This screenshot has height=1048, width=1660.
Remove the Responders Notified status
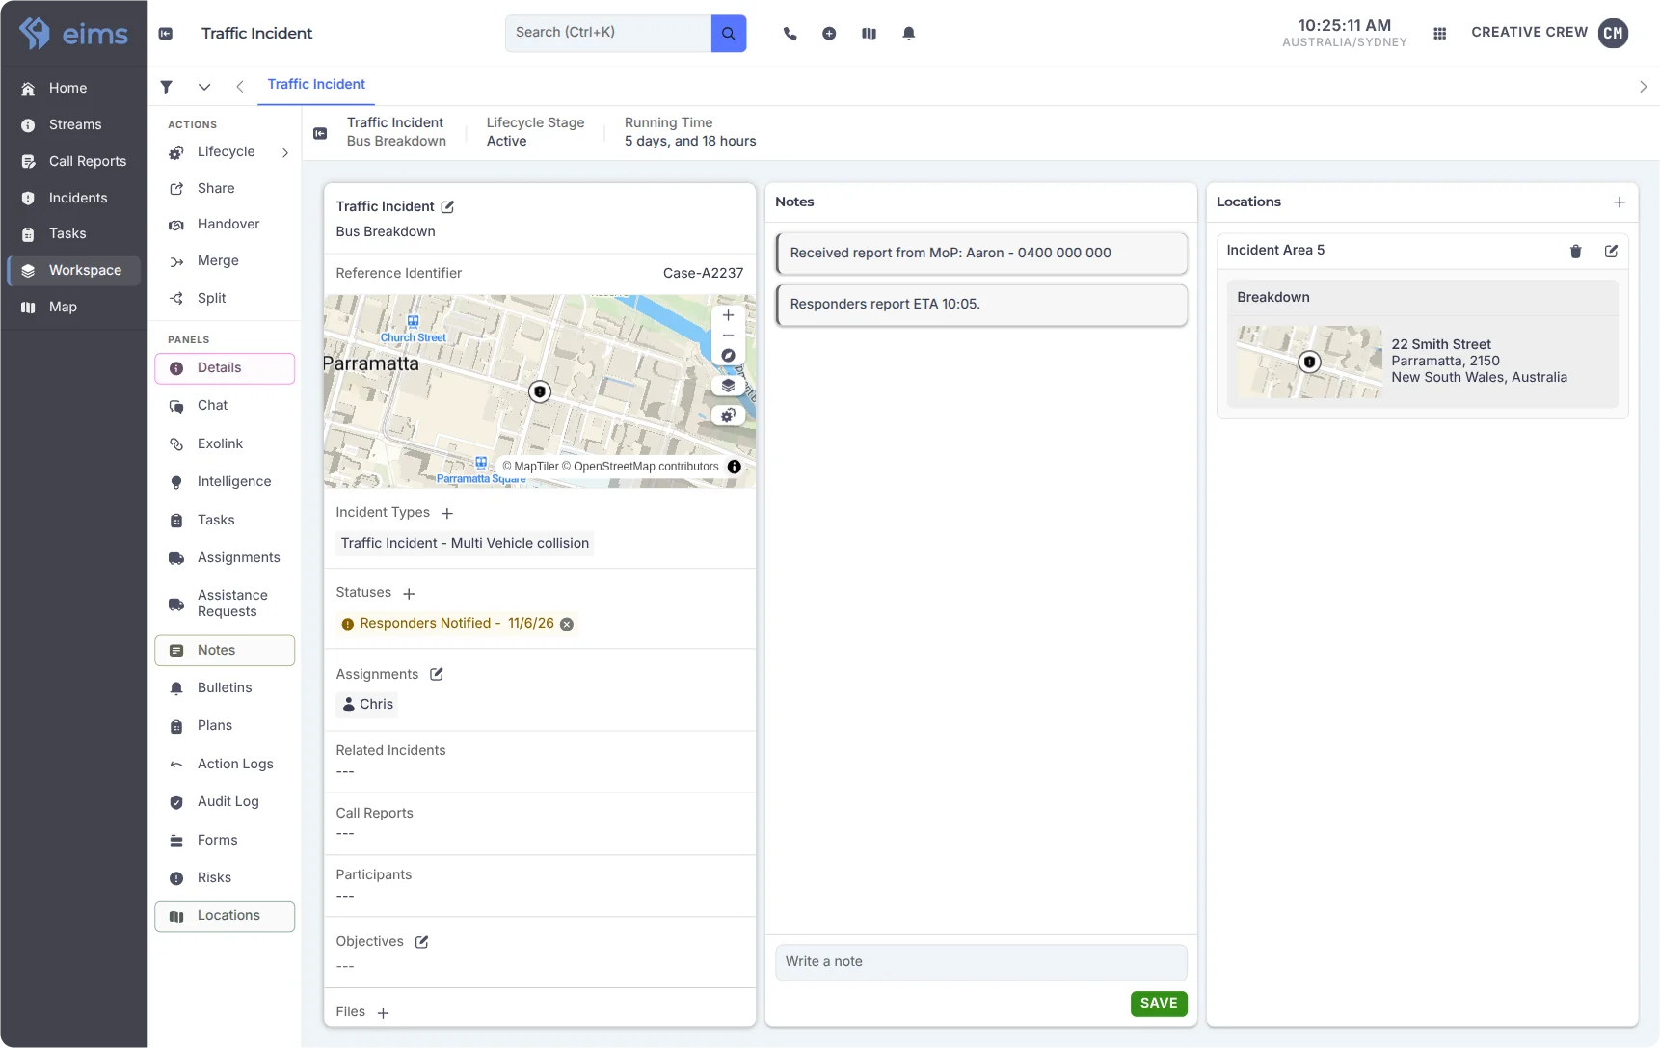(567, 624)
